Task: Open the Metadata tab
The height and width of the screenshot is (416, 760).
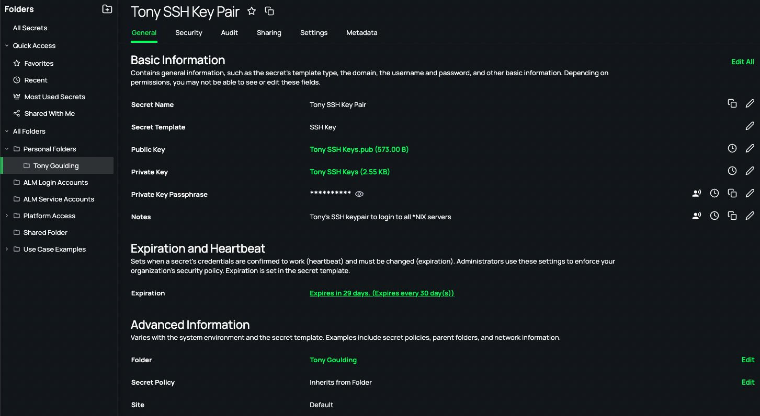Action: click(x=361, y=32)
